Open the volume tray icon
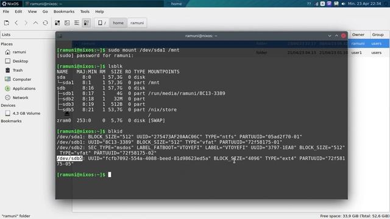Screen dimensions: 390x219 coord(343,4)
